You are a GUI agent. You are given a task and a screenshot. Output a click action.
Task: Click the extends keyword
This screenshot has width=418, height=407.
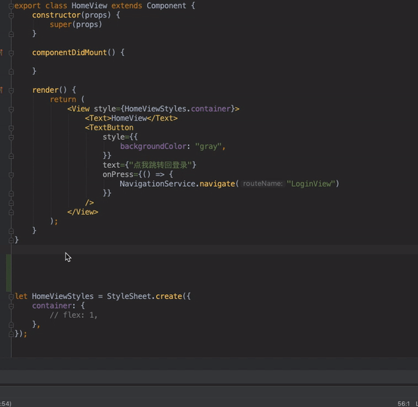click(127, 6)
